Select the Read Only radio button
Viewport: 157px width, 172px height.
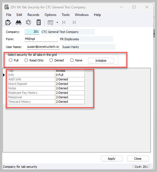coord(26,60)
